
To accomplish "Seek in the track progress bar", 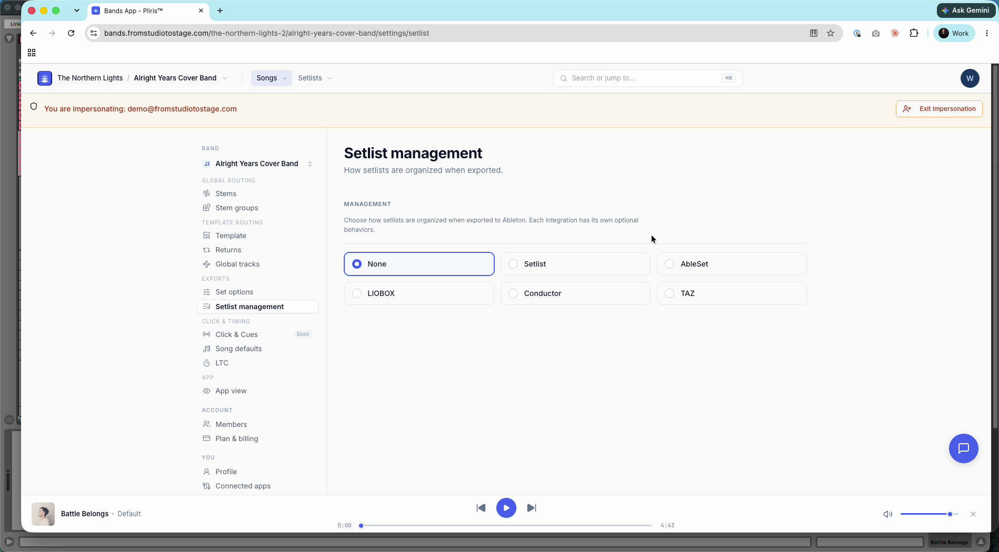I will coord(506,525).
